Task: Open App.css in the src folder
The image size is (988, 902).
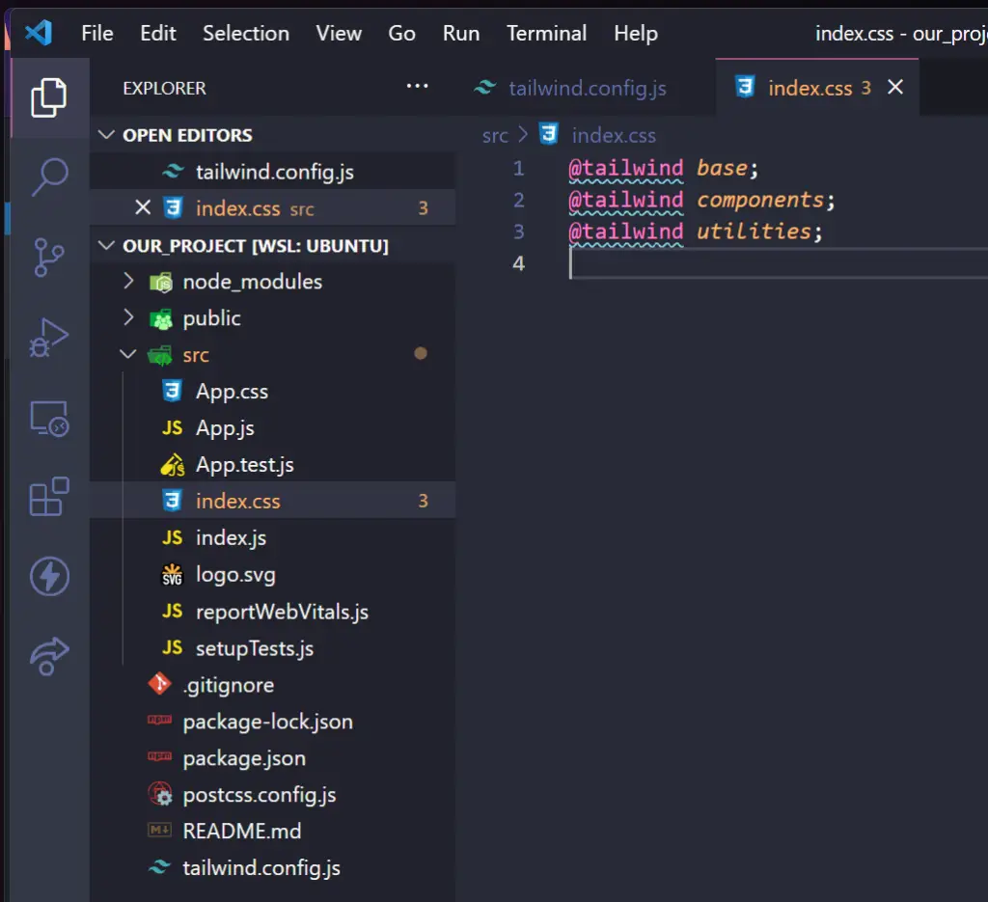Action: pos(273,391)
